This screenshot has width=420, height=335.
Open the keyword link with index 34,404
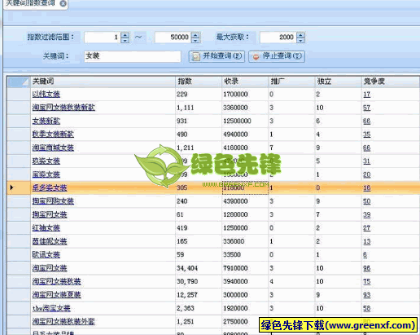point(50,268)
